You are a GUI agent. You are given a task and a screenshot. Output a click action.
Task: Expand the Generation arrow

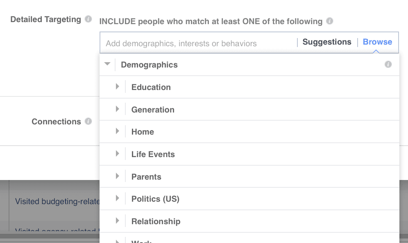[118, 109]
